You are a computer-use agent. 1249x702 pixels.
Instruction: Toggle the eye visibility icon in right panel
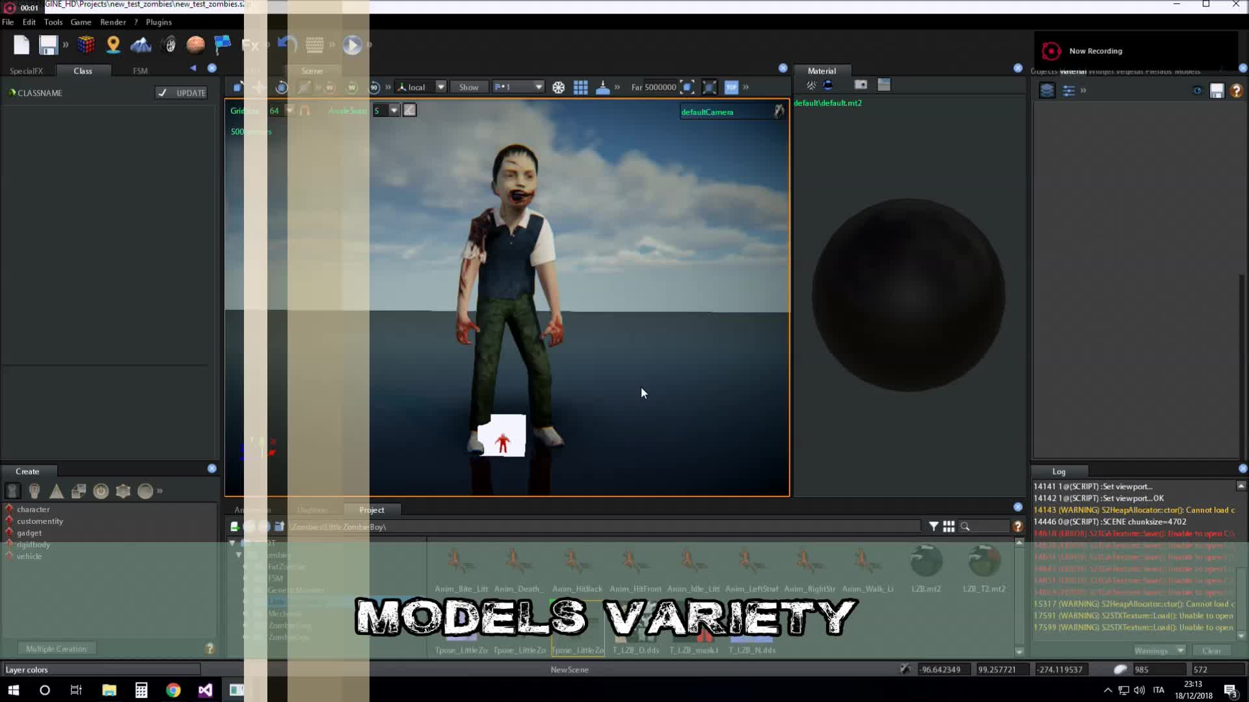click(1197, 91)
